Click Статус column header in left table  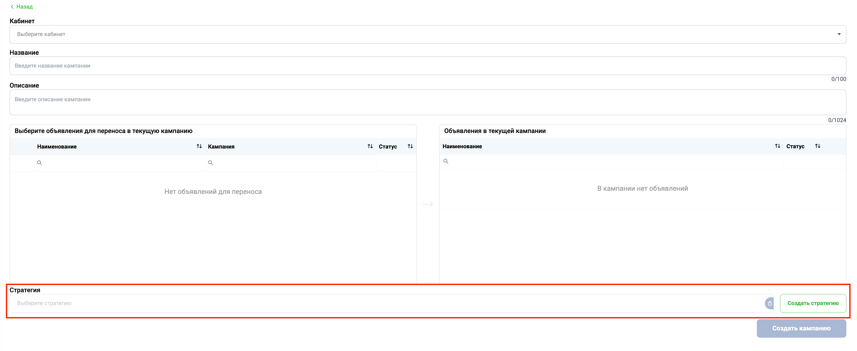click(x=388, y=147)
